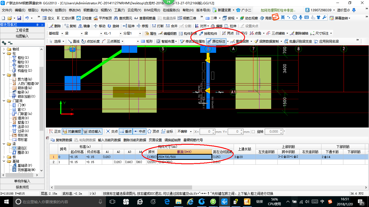The image size is (369, 207).
Task: Activate 旋转 rotate tool
Action: coord(113,26)
